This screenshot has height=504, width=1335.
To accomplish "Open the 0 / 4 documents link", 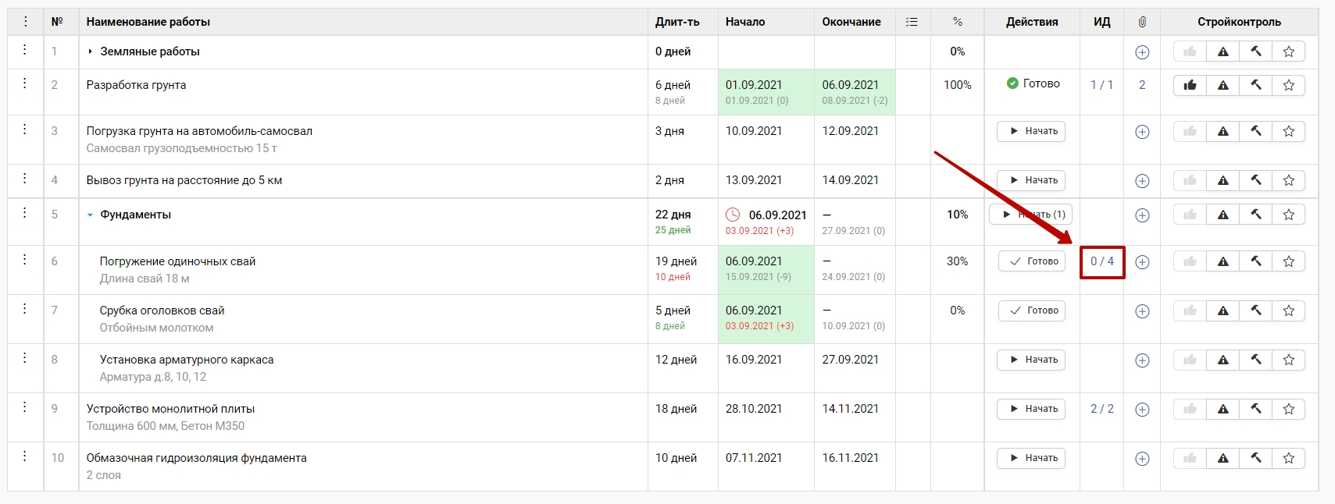I will click(1102, 261).
